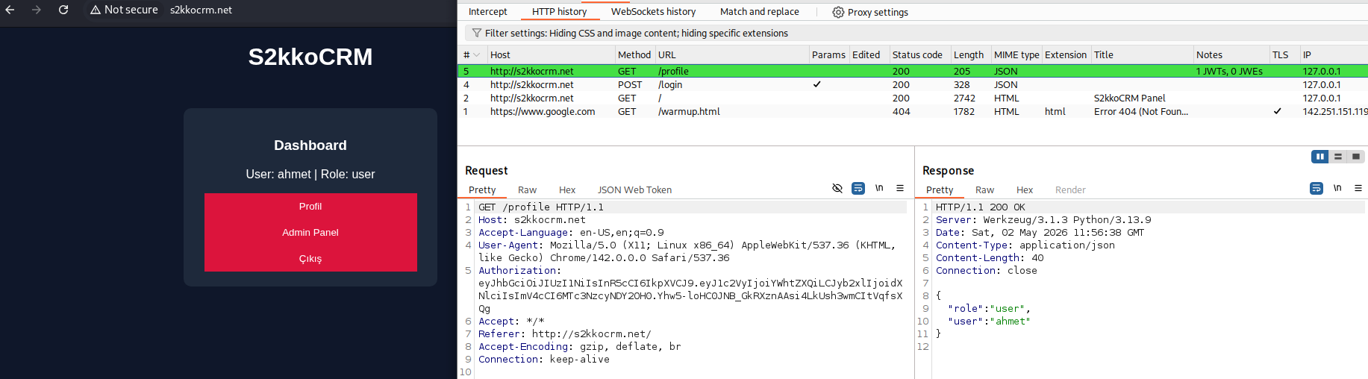Go back in the browser
Viewport: 1368px width, 379px height.
click(x=10, y=10)
